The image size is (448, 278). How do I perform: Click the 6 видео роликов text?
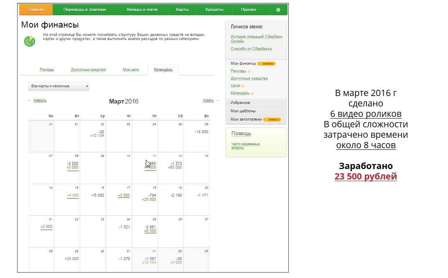(x=366, y=114)
